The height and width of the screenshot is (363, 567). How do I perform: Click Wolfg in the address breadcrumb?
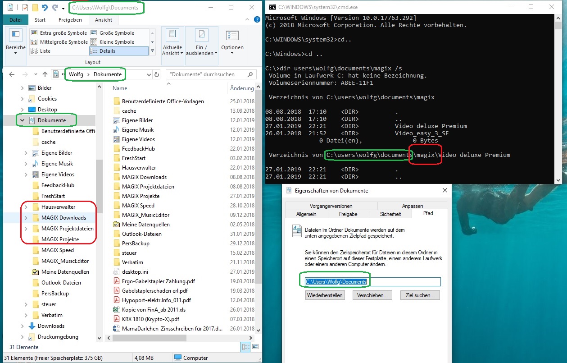tap(76, 74)
